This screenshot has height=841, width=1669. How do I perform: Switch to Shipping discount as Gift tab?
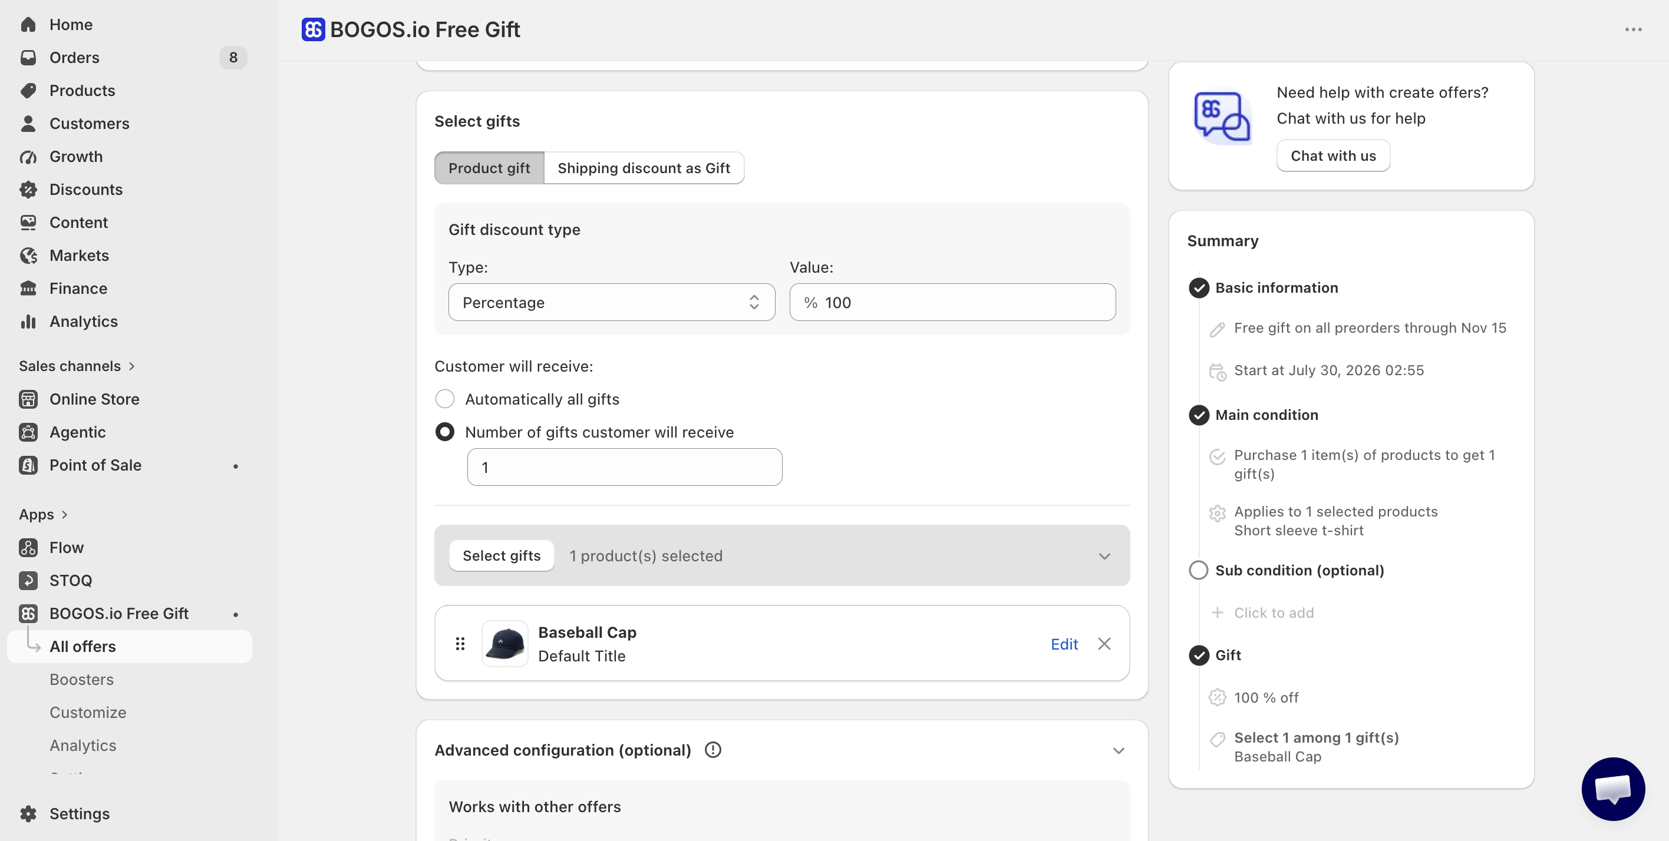click(x=644, y=168)
